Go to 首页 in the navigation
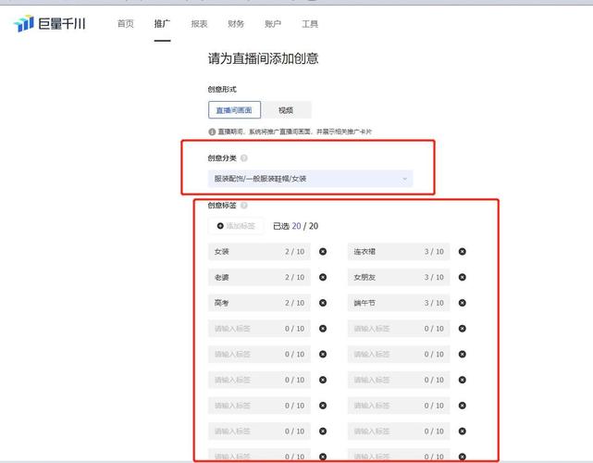 [126, 24]
